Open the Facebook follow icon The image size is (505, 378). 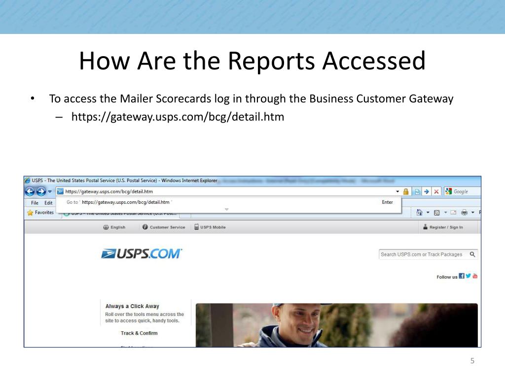pyautogui.click(x=462, y=276)
